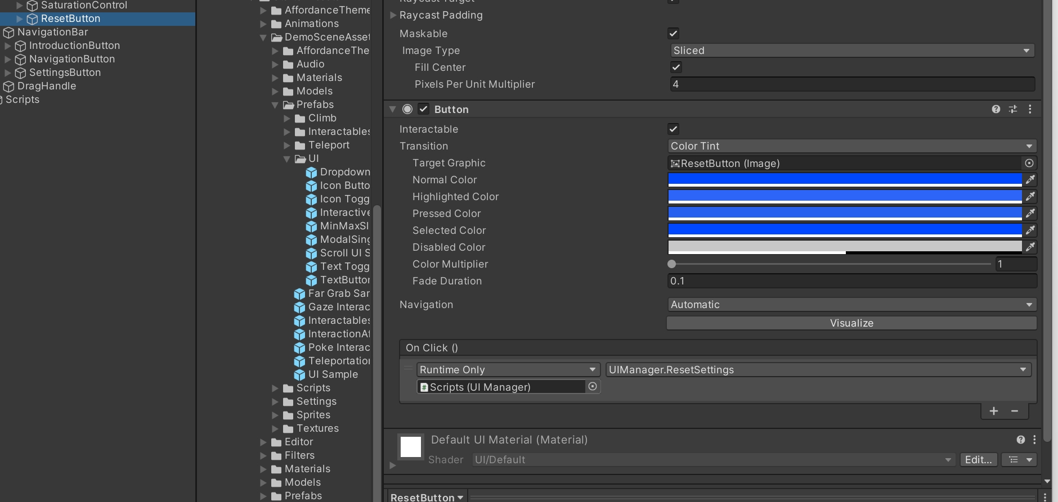Select Far Grab Sample prefab
Viewport: 1058px width, 502px height.
(x=332, y=293)
